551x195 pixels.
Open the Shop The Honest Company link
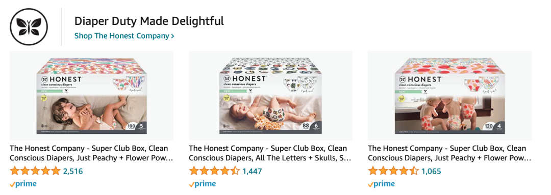124,36
